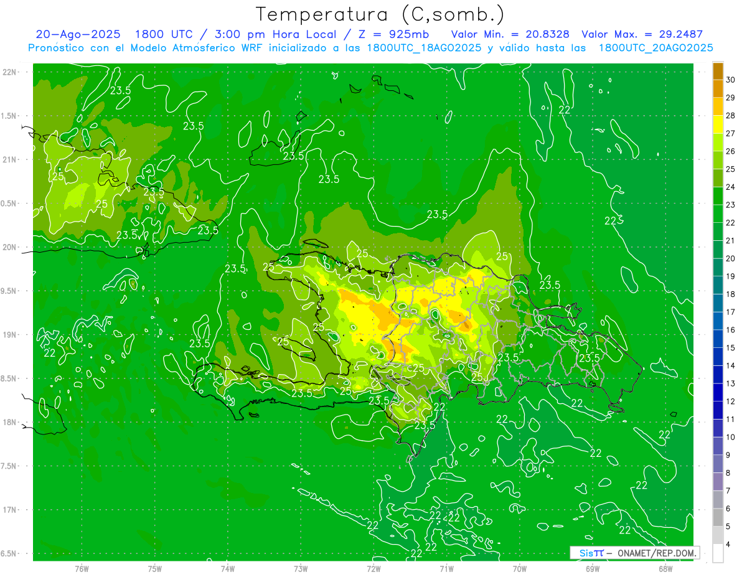
Task: Click the "18N" latitude axis label
Action: [11, 422]
